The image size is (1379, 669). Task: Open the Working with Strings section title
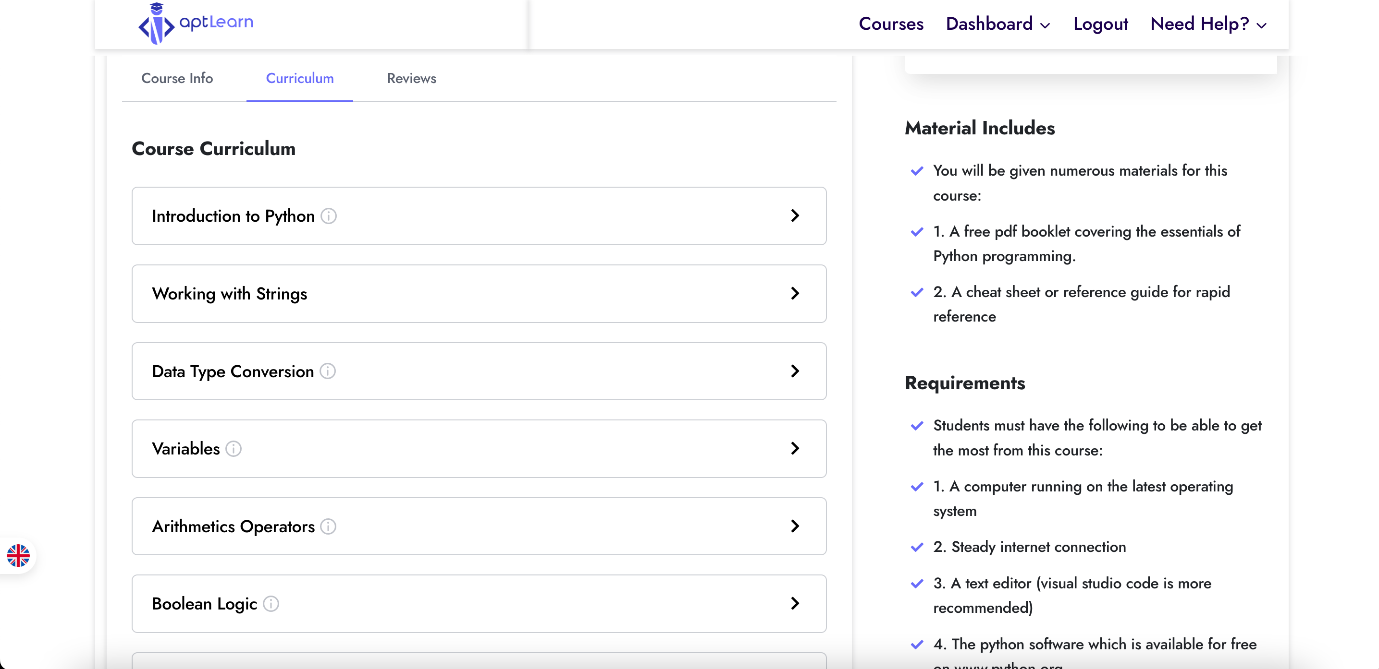[230, 294]
